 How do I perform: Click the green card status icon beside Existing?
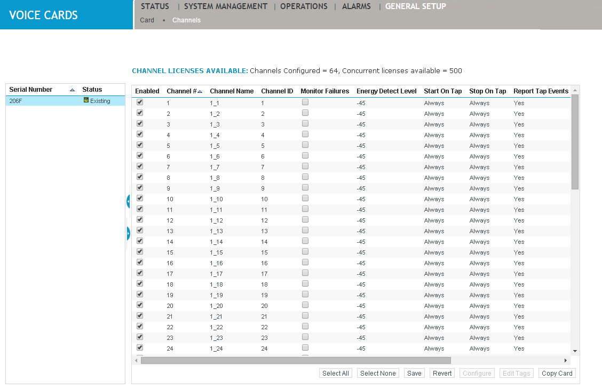(x=86, y=100)
